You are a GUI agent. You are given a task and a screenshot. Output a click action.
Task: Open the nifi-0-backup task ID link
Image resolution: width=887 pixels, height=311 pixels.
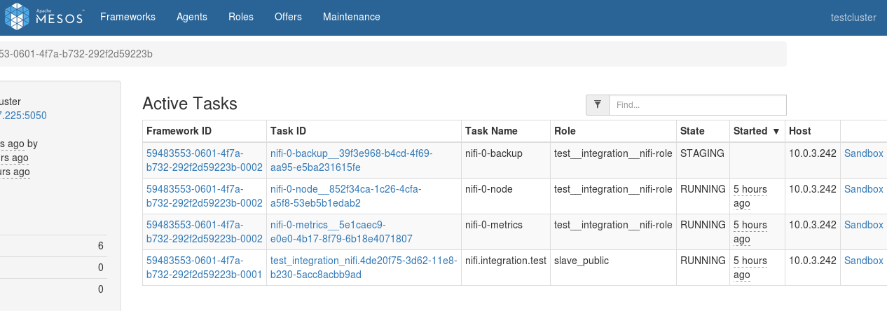coord(352,160)
